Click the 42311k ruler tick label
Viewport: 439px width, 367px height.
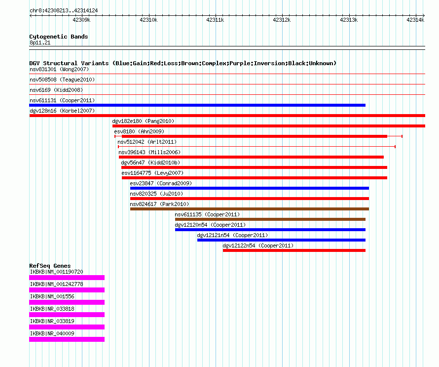tap(215, 20)
